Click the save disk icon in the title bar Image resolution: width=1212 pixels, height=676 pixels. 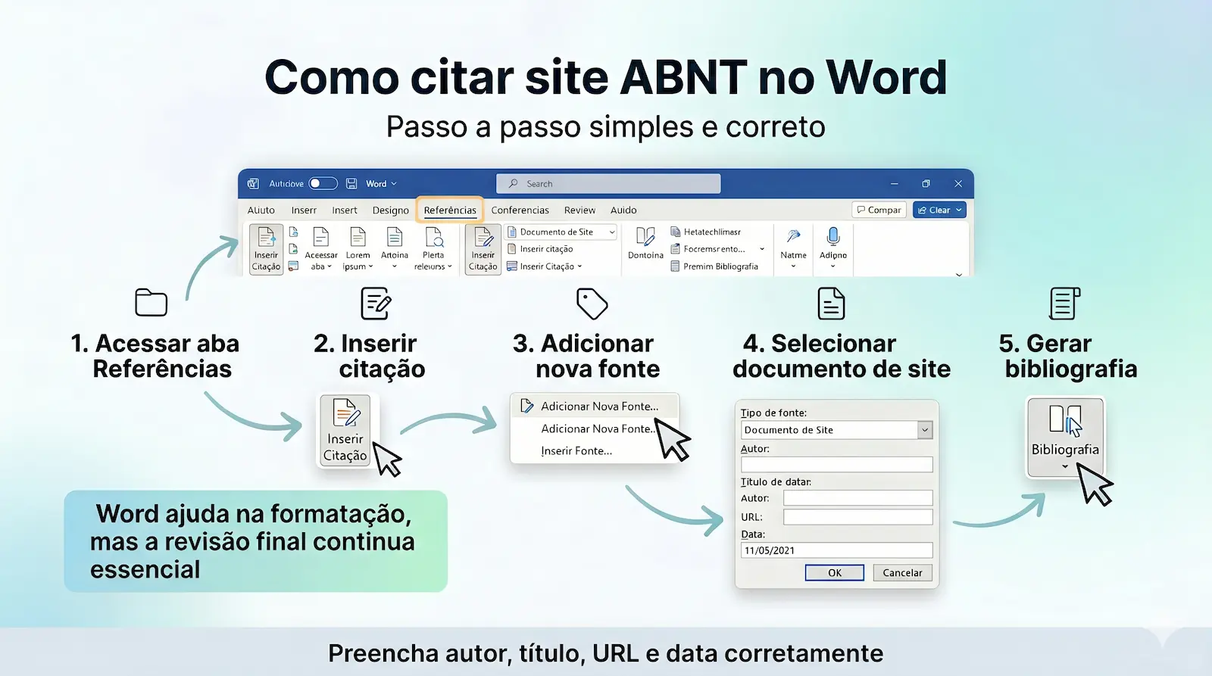[x=351, y=184]
